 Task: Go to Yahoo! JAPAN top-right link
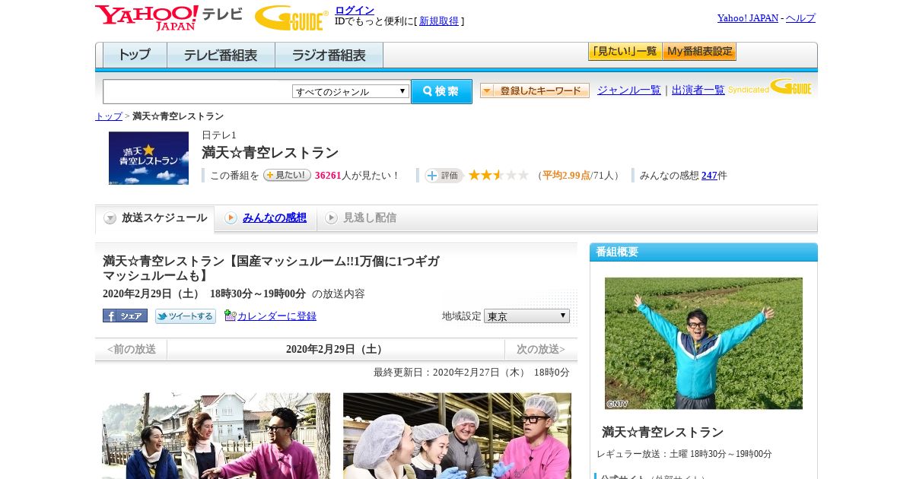click(747, 18)
